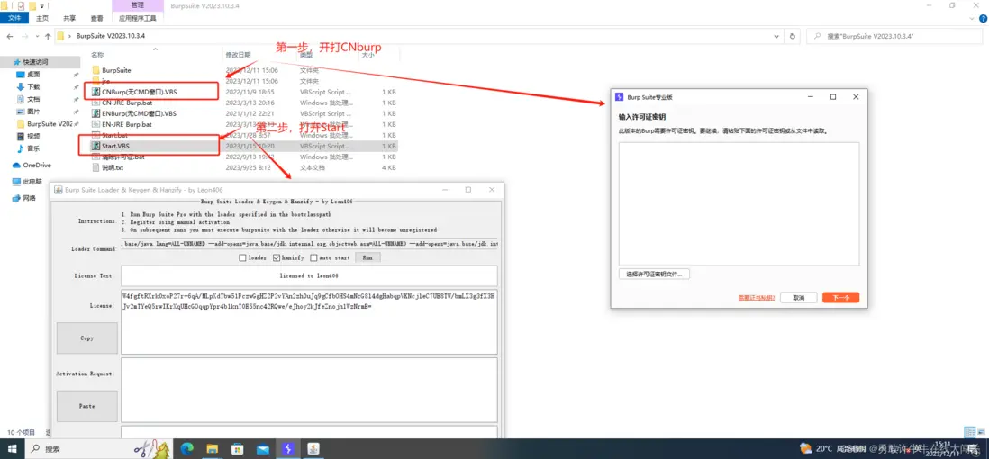Image resolution: width=989 pixels, height=459 pixels.
Task: Refresh the current folder view
Action: click(x=793, y=36)
